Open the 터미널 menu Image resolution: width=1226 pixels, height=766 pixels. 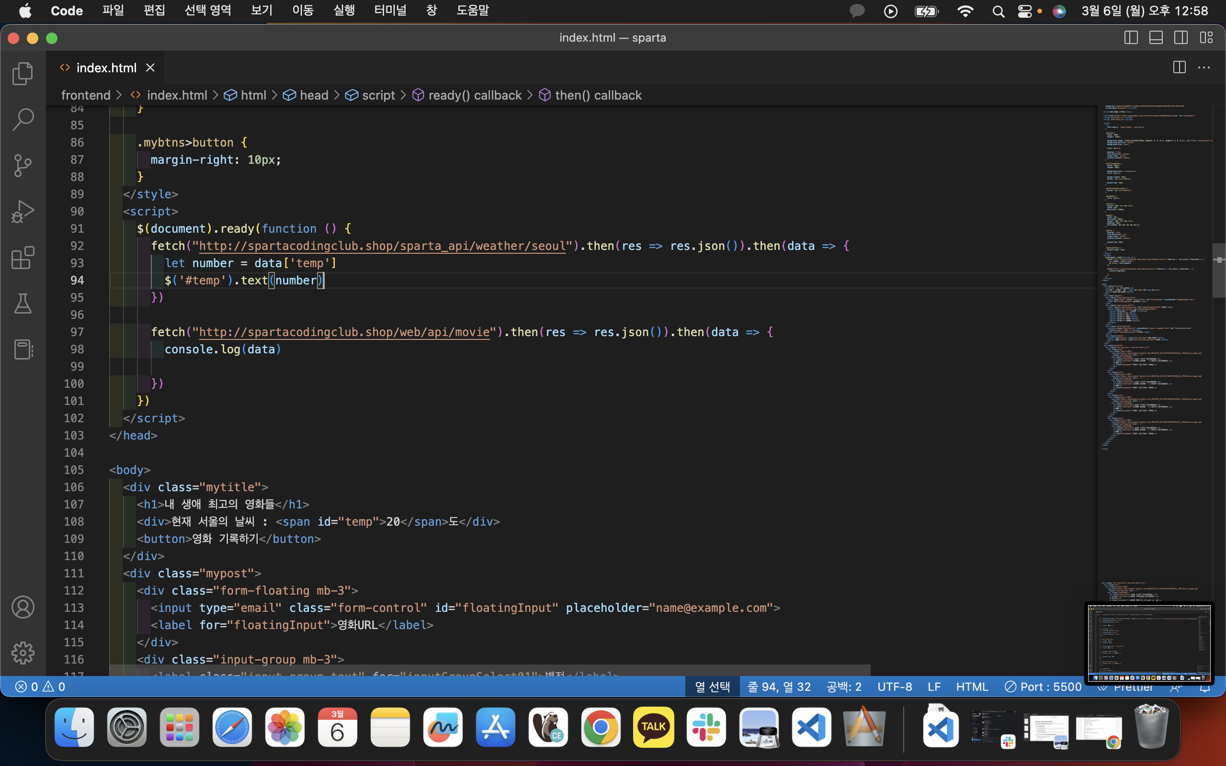point(390,11)
